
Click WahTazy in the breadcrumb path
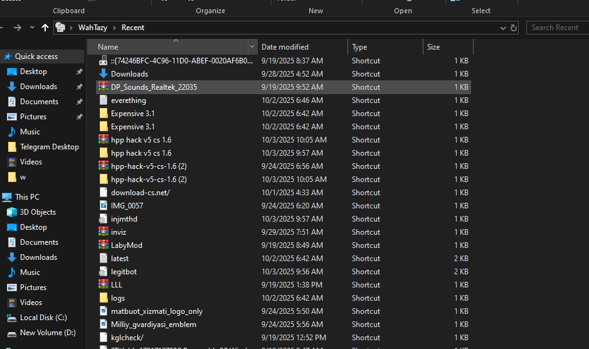click(93, 28)
